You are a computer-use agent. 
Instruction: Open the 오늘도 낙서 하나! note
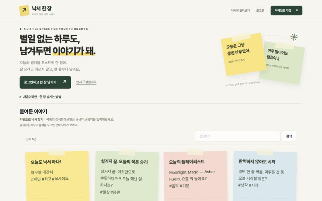point(46,162)
